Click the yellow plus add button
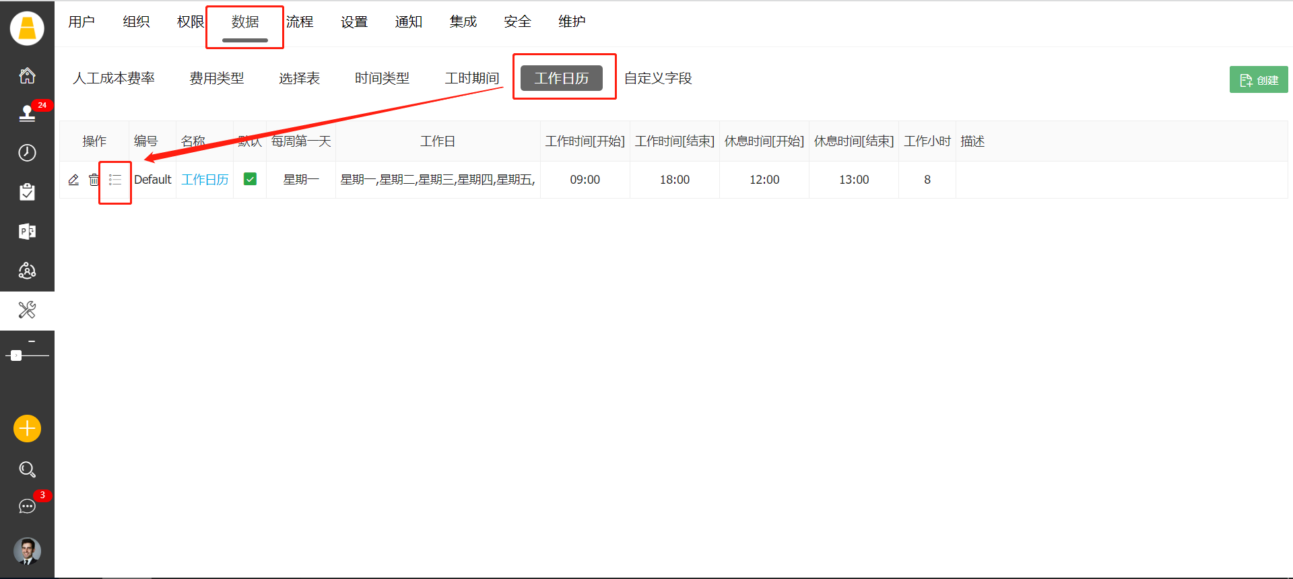Viewport: 1293px width, 579px height. pos(27,428)
